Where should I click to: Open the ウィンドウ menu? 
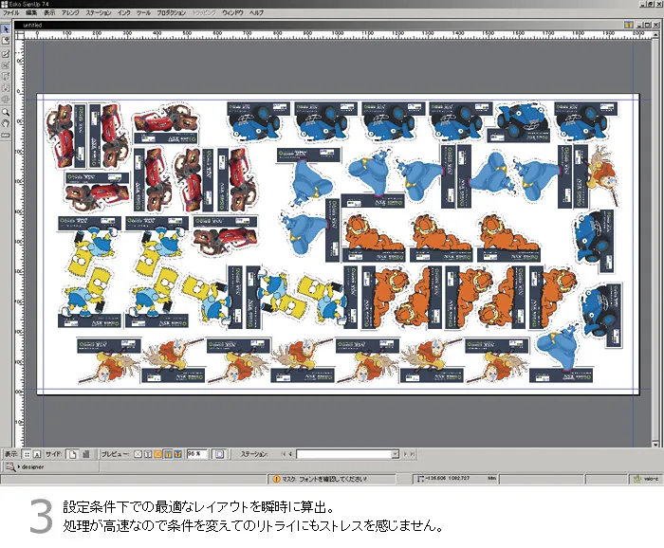[x=232, y=13]
